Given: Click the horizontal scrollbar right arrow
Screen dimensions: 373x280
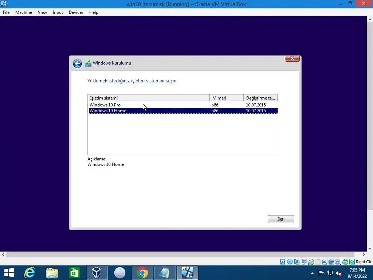Looking at the screenshot, I should click(364, 254).
